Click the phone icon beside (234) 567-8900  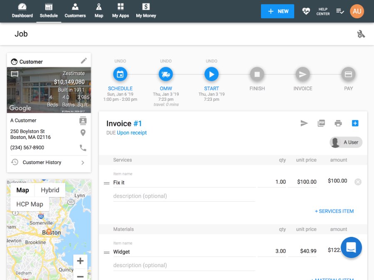83,148
